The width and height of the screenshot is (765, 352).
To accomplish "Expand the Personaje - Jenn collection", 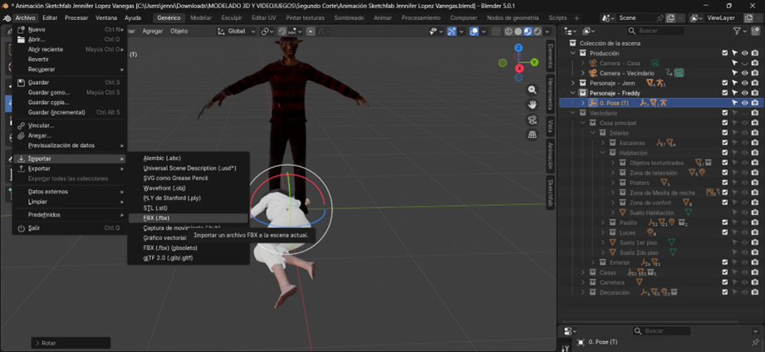I will pos(573,83).
